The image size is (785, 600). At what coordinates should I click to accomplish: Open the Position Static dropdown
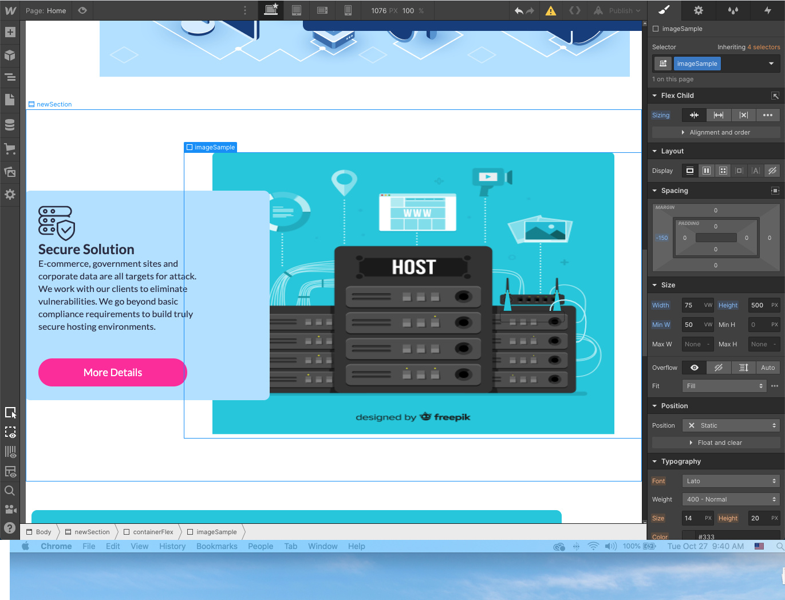731,425
